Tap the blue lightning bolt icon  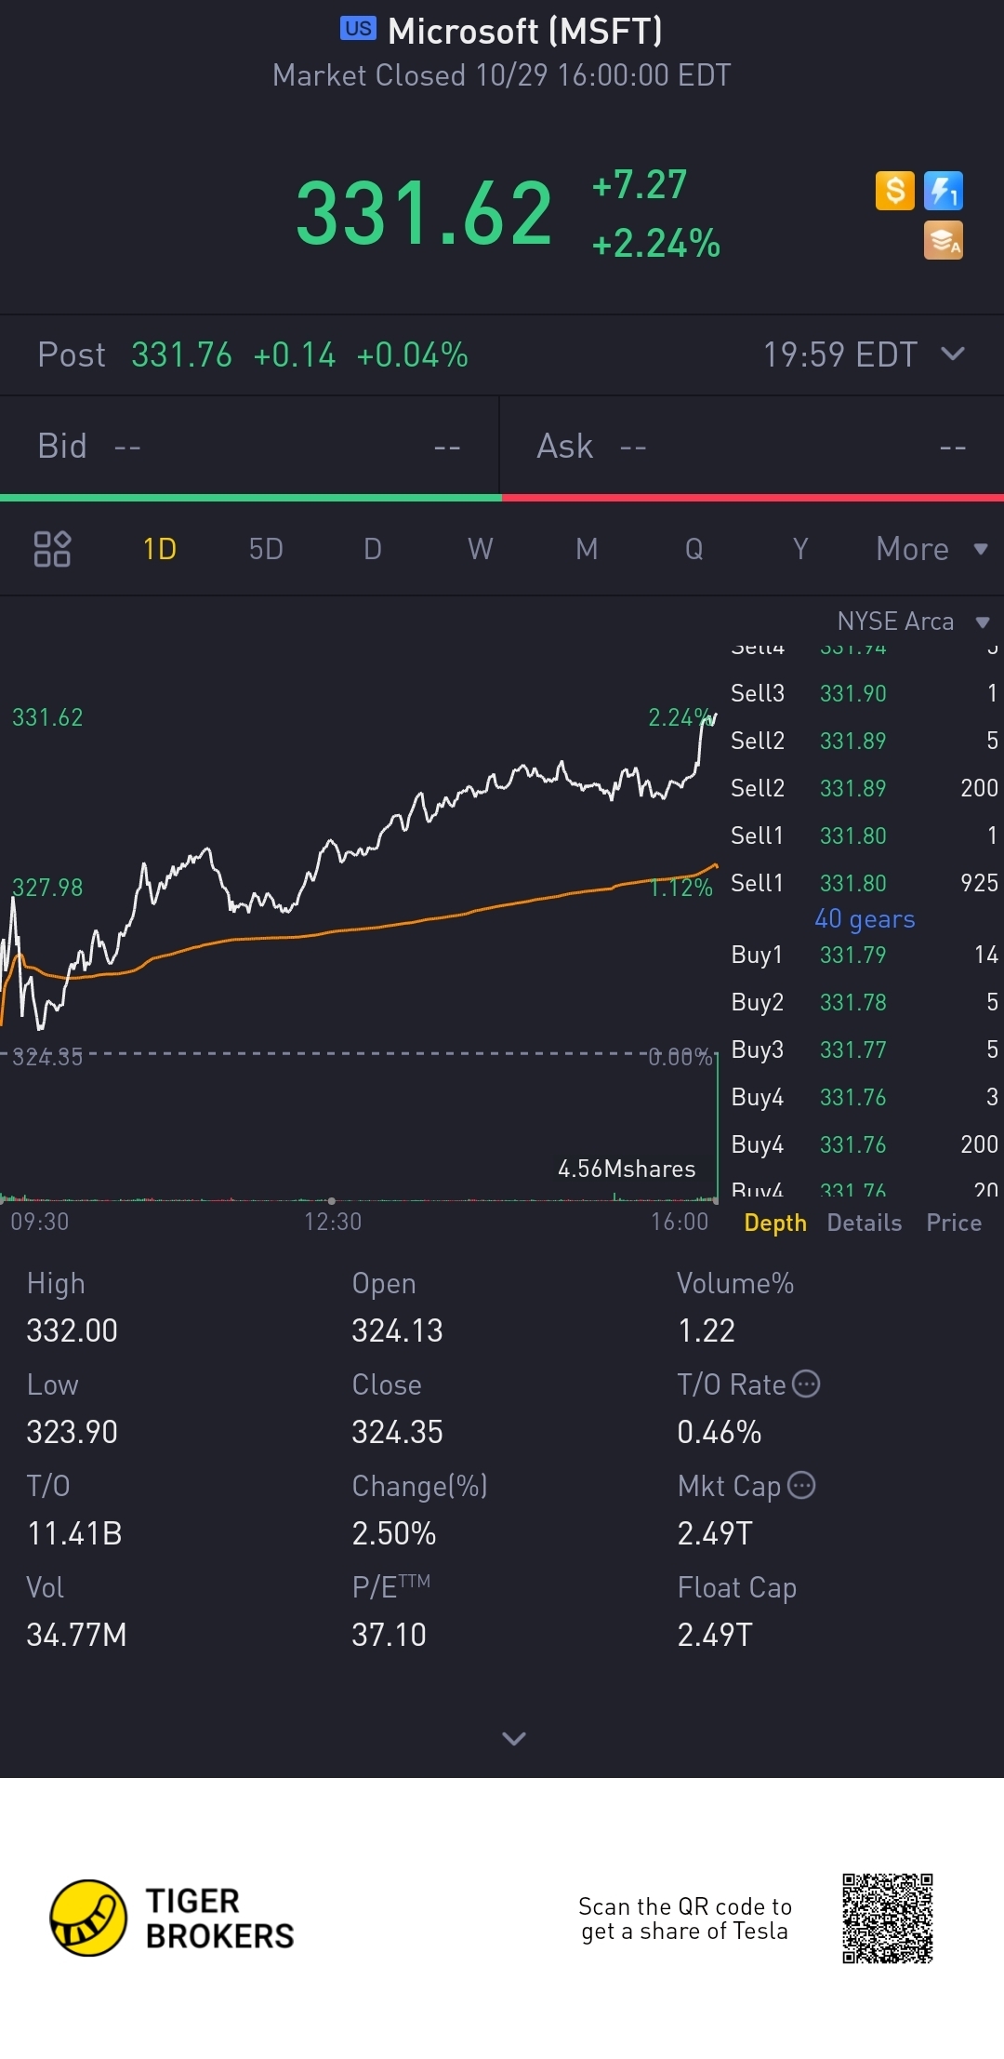[943, 191]
